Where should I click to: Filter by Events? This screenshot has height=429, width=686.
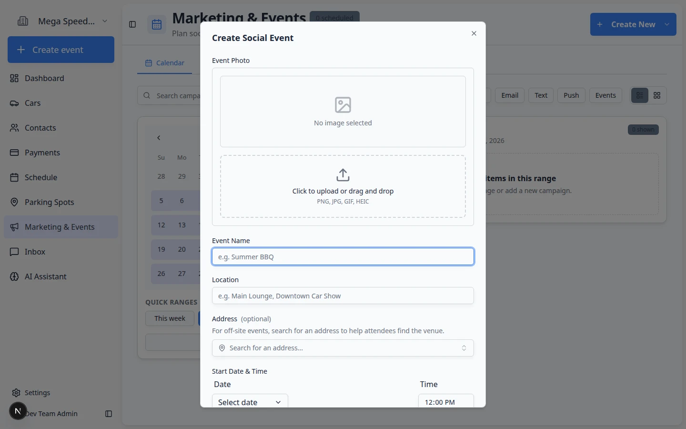point(605,95)
